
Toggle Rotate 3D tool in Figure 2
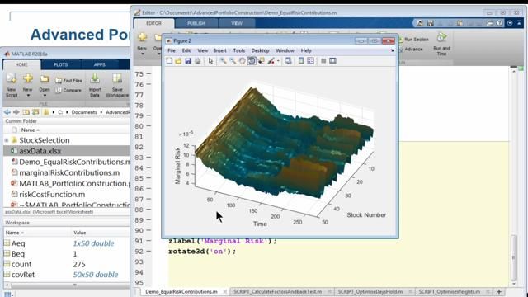[x=252, y=61]
